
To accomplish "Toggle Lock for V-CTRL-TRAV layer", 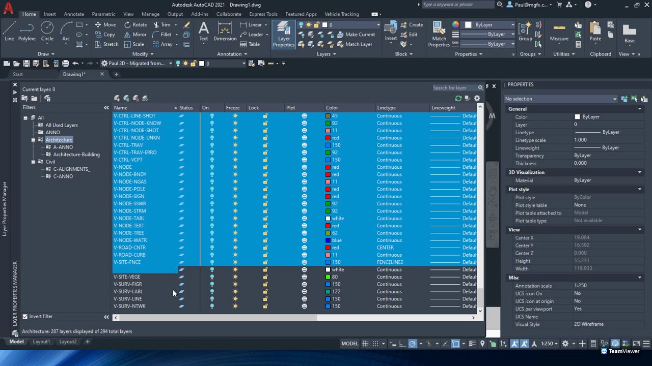I will point(265,145).
